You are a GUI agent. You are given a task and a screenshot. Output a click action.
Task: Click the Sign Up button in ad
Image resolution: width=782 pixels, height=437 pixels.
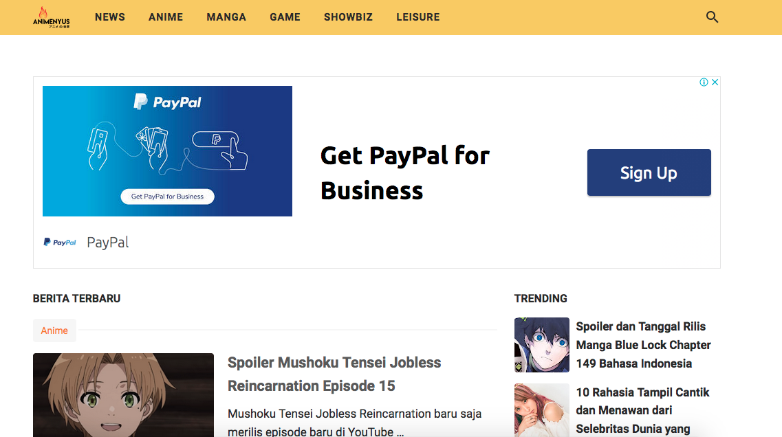(x=649, y=172)
